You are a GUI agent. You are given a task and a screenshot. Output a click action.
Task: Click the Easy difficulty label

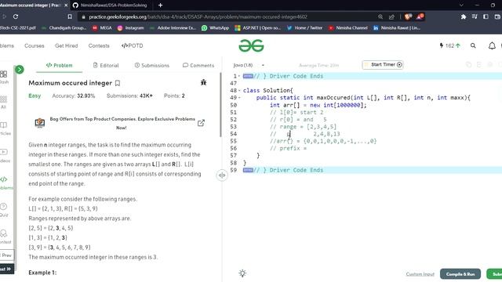click(x=35, y=96)
